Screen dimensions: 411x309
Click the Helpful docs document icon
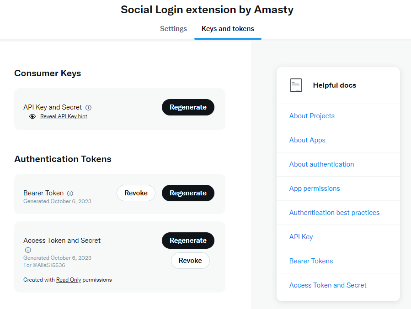[296, 85]
